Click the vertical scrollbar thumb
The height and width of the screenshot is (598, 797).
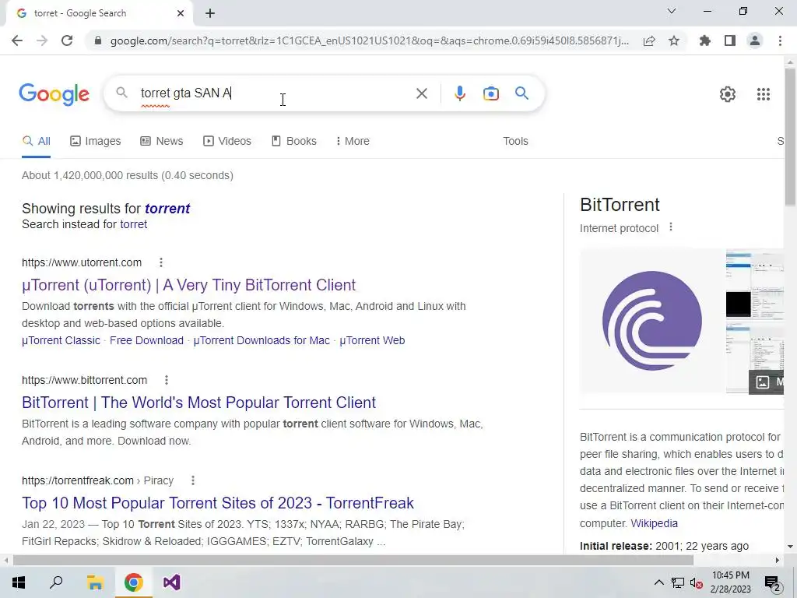click(790, 136)
